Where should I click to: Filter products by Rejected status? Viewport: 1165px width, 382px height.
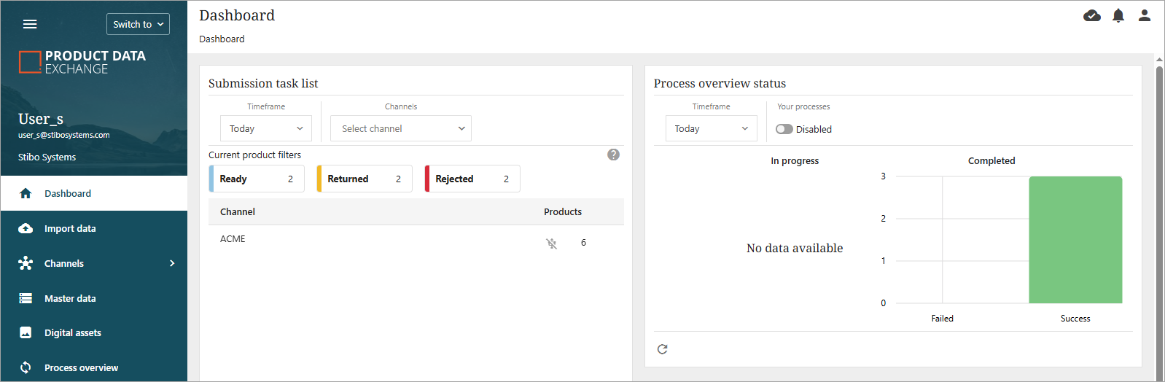pos(472,179)
